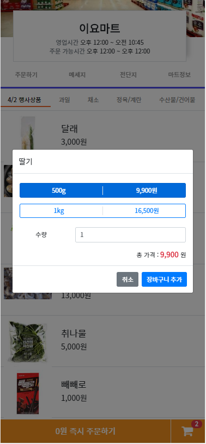
Task: Open the 빼빼로 1,000원 product entry
Action: 102,392
